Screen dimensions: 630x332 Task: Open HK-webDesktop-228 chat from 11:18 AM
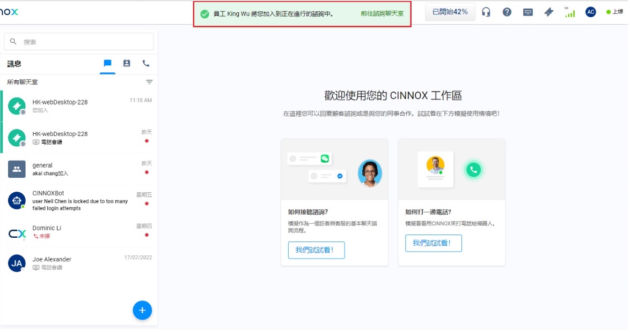(x=79, y=106)
